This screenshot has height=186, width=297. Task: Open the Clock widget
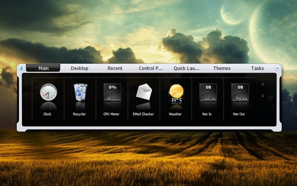[49, 92]
